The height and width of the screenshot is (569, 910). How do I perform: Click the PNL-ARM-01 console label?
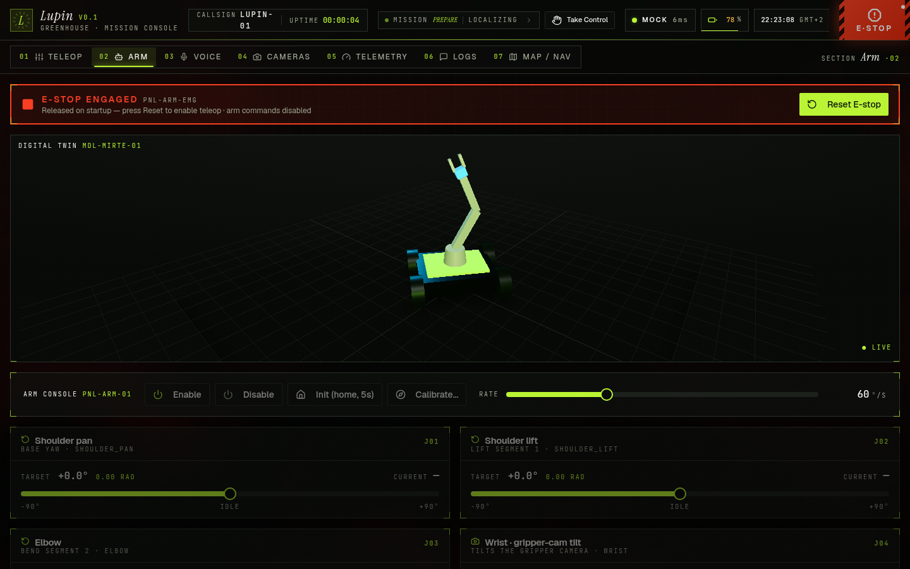tap(107, 395)
